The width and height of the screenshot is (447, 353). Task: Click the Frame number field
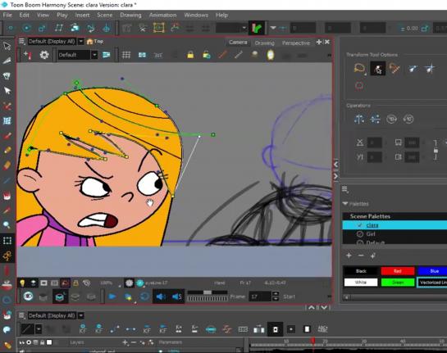(260, 296)
